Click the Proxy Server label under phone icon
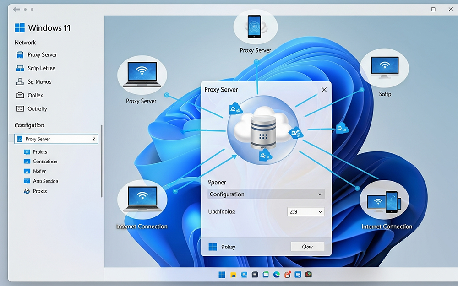The image size is (458, 286). [255, 50]
